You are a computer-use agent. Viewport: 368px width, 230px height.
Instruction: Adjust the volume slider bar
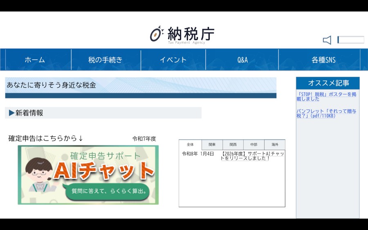coord(350,40)
